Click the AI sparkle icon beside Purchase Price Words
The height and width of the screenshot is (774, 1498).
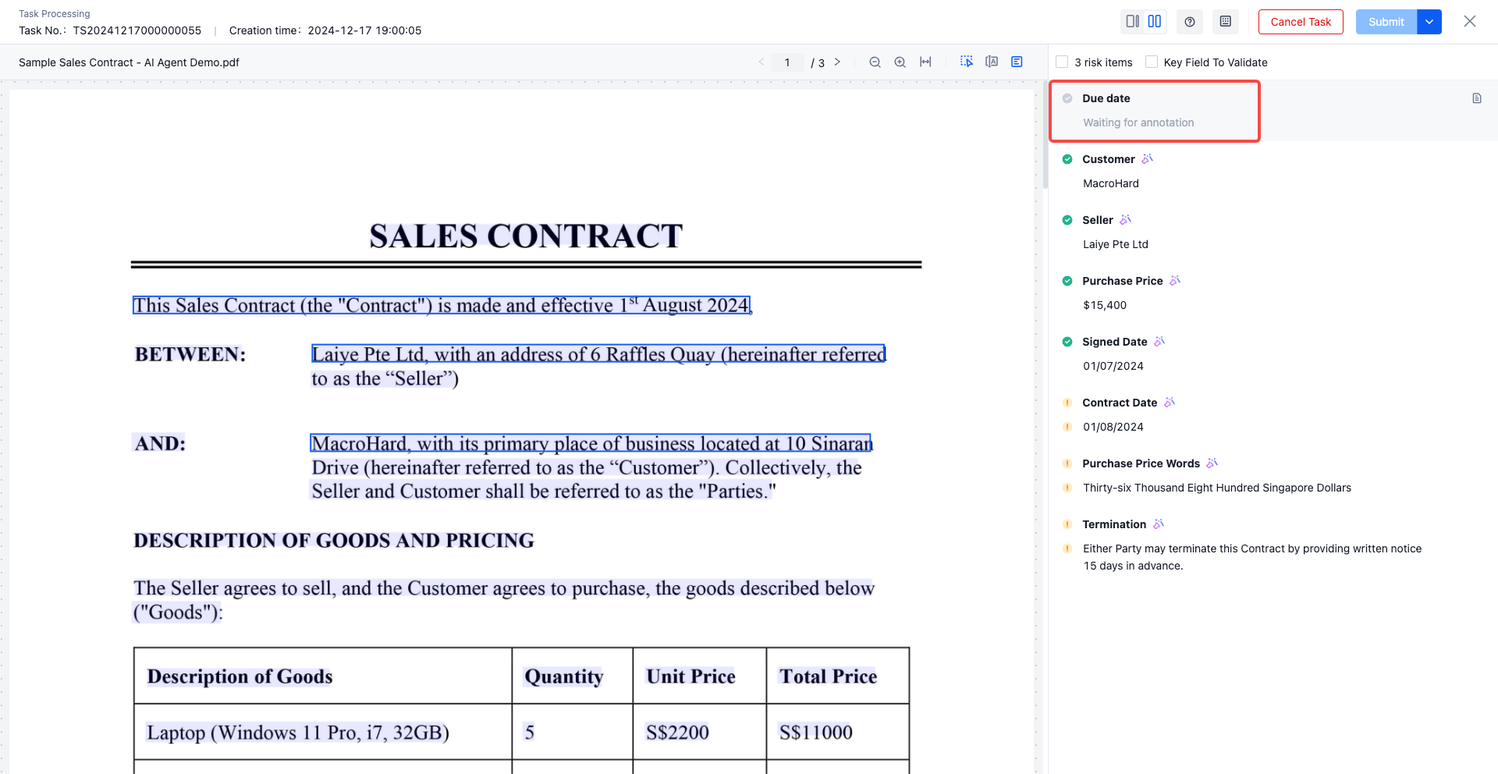tap(1212, 463)
